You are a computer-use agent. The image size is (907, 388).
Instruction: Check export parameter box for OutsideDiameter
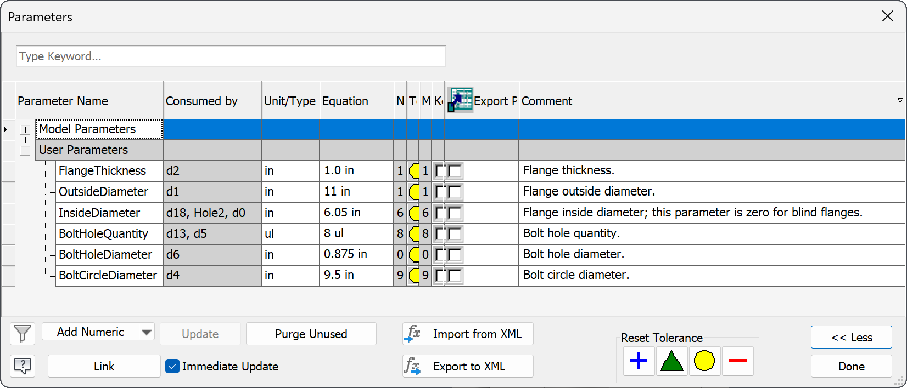(455, 192)
